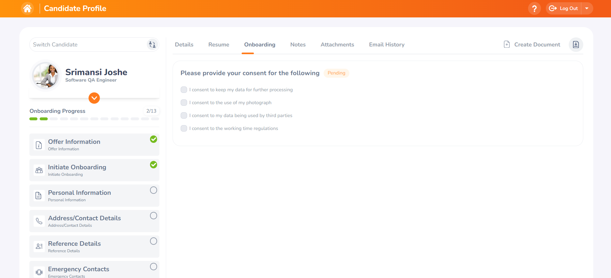Click the download document icon button
The image size is (611, 278).
coord(576,45)
